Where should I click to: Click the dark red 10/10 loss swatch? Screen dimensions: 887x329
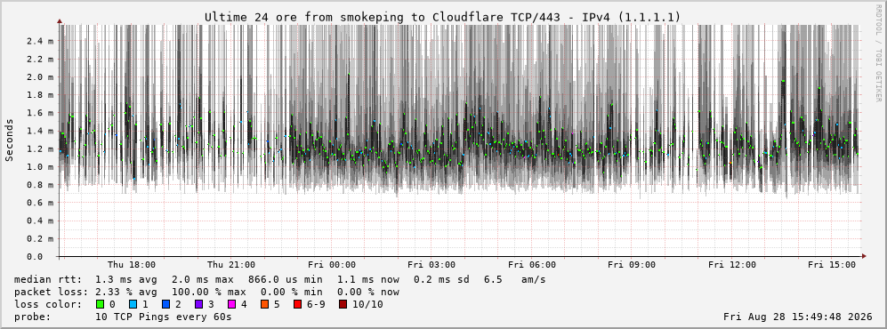[343, 305]
